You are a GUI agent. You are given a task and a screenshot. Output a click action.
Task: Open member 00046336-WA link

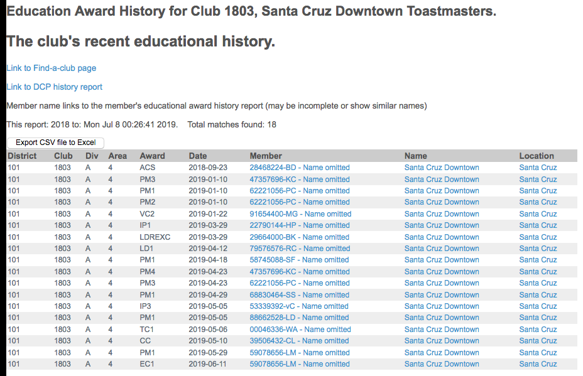300,330
